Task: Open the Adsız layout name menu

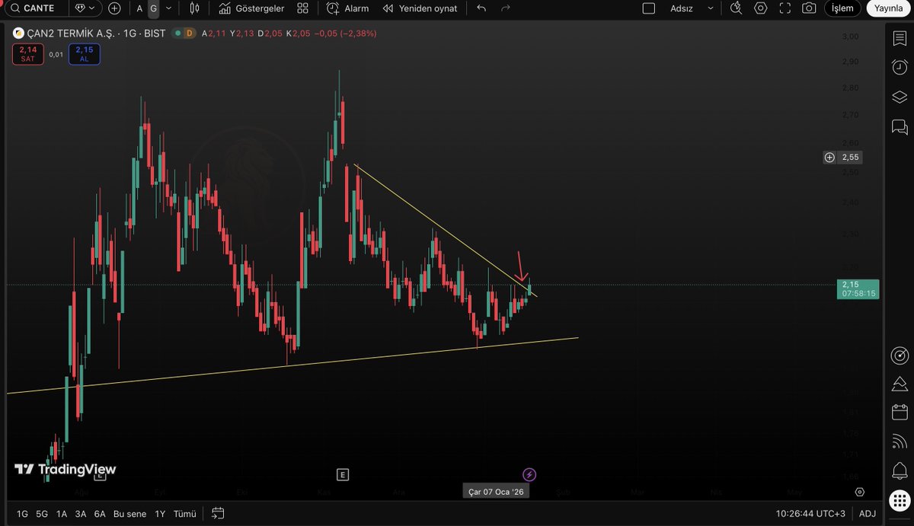Action: 682,8
